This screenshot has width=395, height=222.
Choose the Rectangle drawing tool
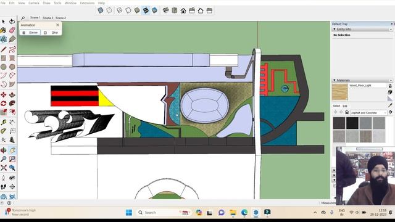click(x=4, y=58)
